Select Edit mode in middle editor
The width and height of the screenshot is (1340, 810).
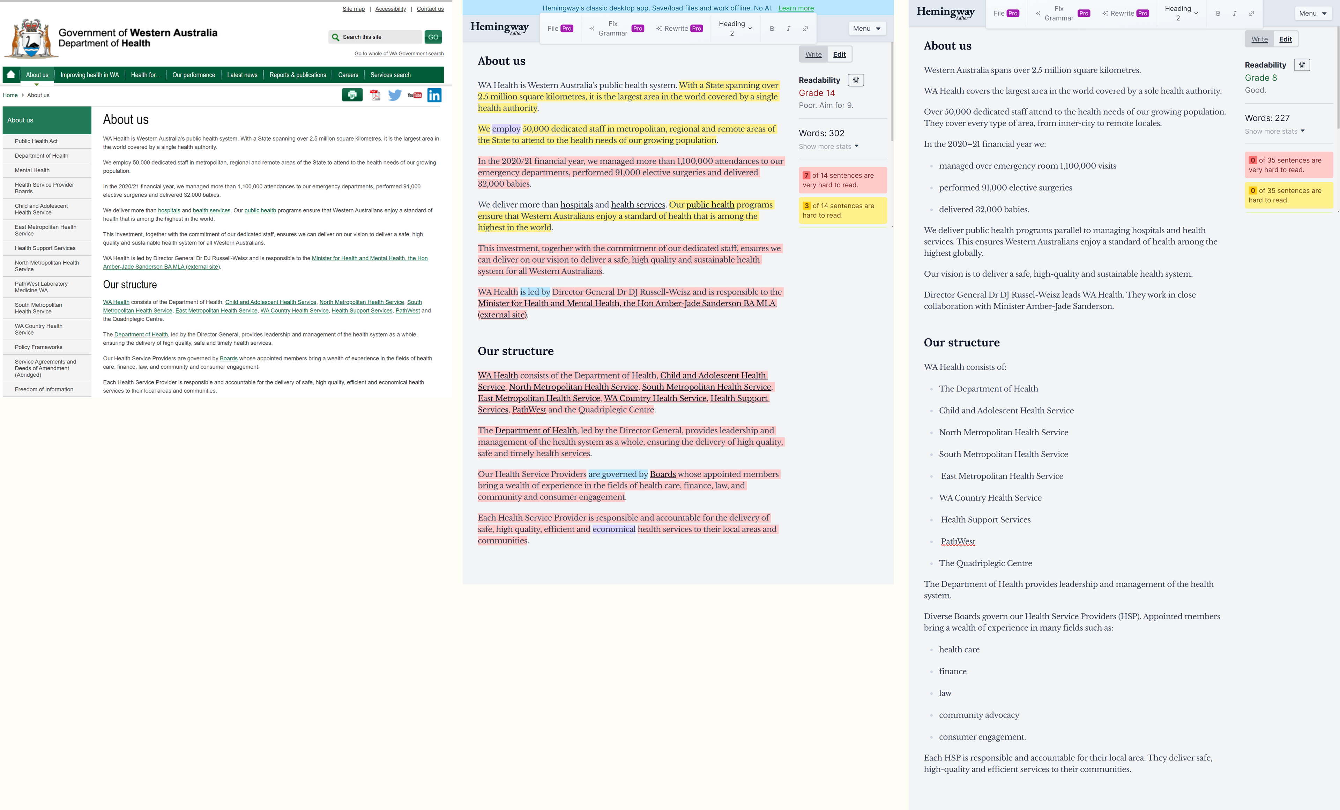pyautogui.click(x=839, y=54)
